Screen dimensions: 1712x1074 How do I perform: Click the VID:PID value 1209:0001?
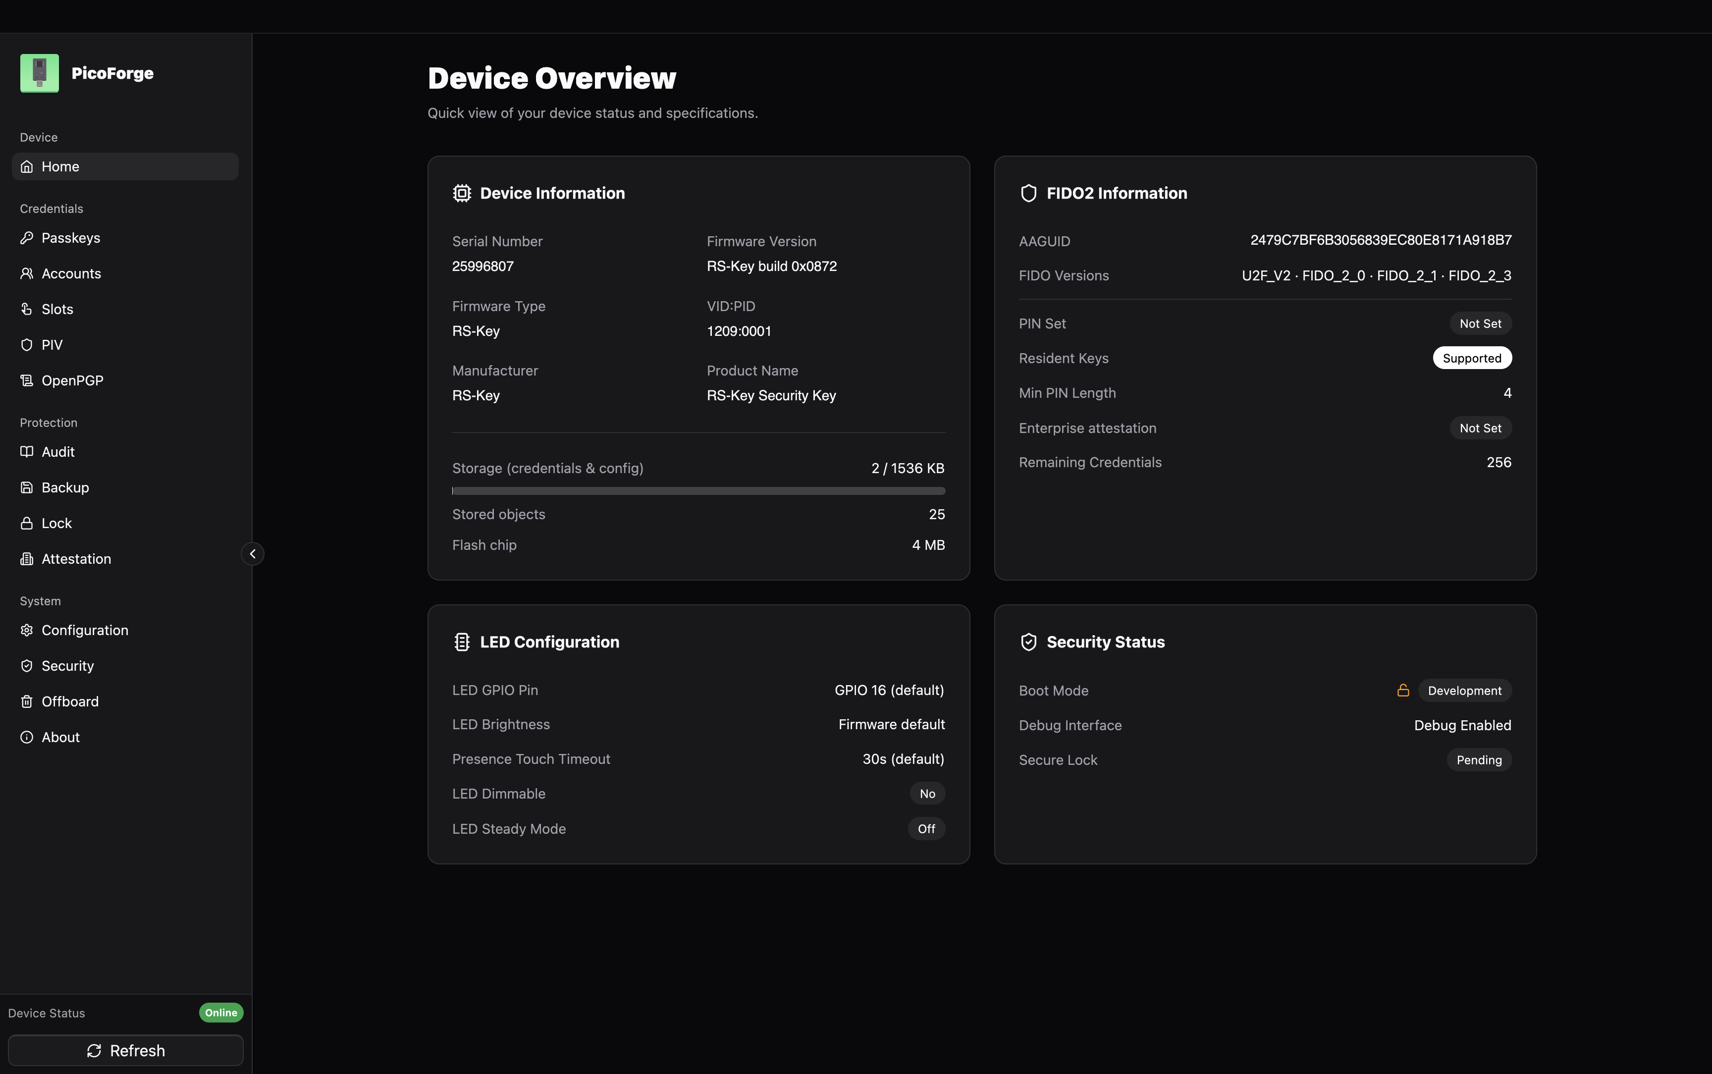point(739,331)
